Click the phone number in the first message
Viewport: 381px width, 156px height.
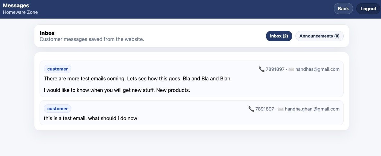[275, 69]
